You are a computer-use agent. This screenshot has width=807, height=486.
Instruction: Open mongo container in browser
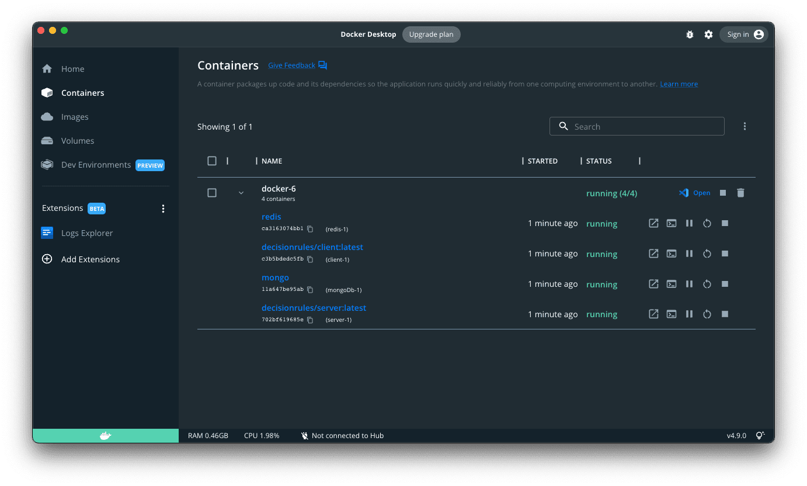click(653, 284)
